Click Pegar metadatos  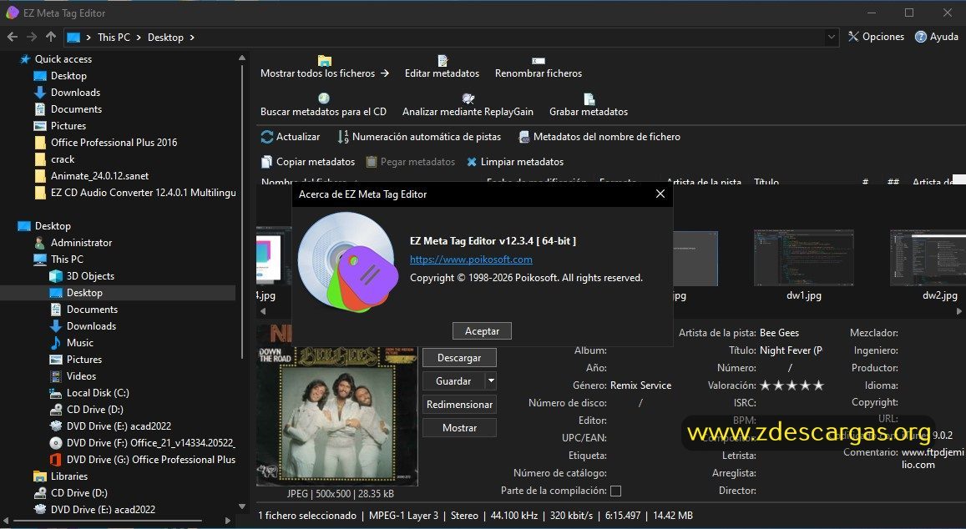click(x=410, y=162)
